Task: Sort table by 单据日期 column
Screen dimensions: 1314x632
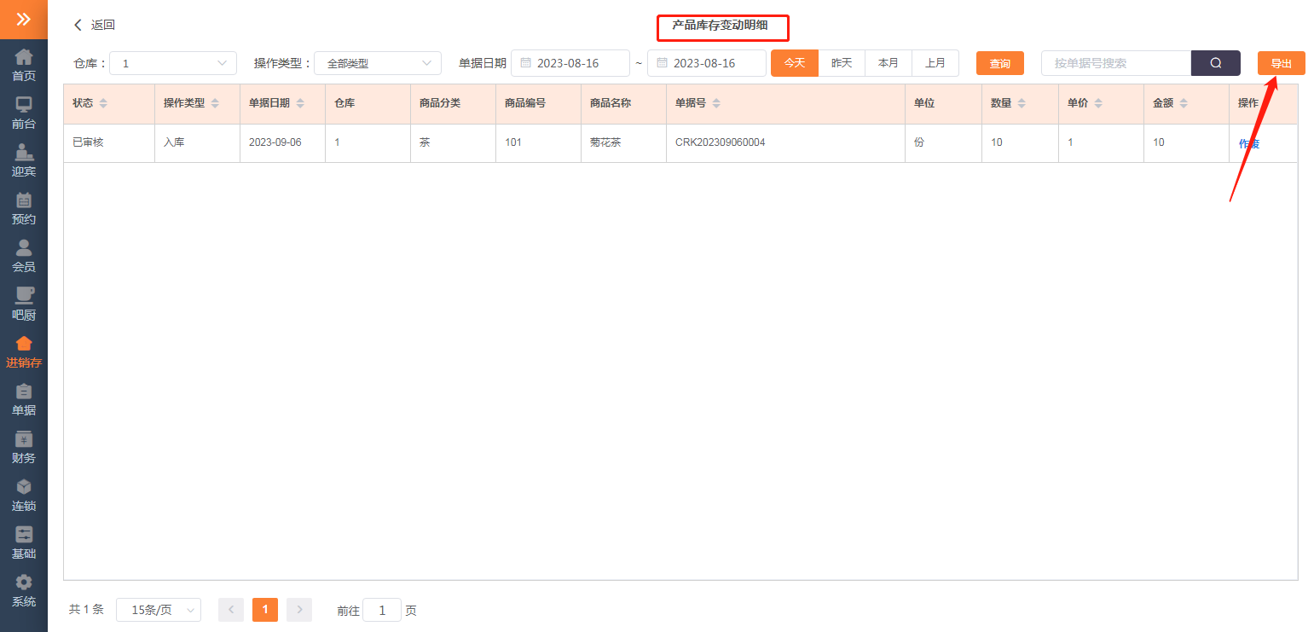Action: point(300,103)
